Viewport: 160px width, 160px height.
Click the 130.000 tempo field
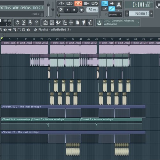click(92, 10)
